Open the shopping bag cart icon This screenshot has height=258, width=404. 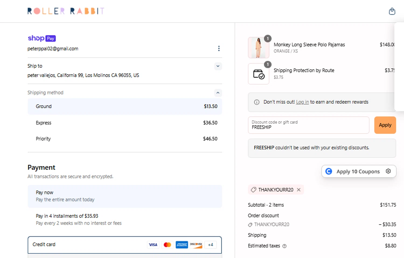(x=392, y=11)
